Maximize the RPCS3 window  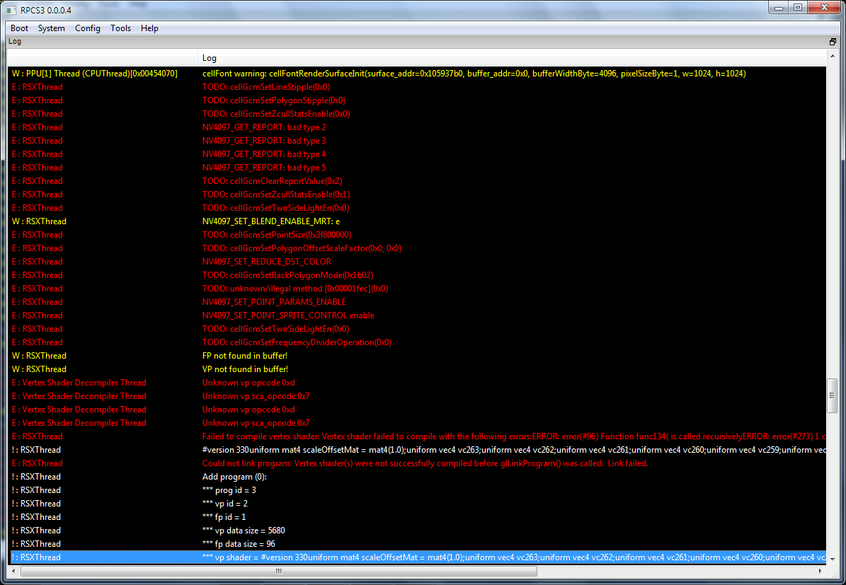point(798,7)
